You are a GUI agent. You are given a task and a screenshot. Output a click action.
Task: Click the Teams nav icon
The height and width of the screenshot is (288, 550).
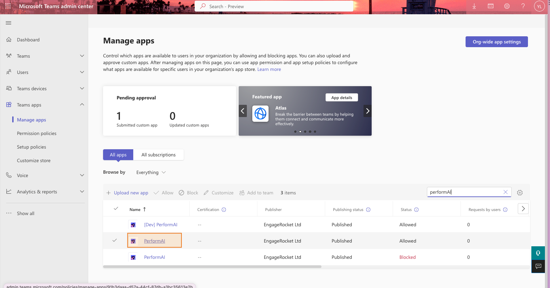(9, 56)
